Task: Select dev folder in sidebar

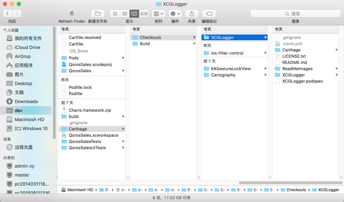Action: 26,110
